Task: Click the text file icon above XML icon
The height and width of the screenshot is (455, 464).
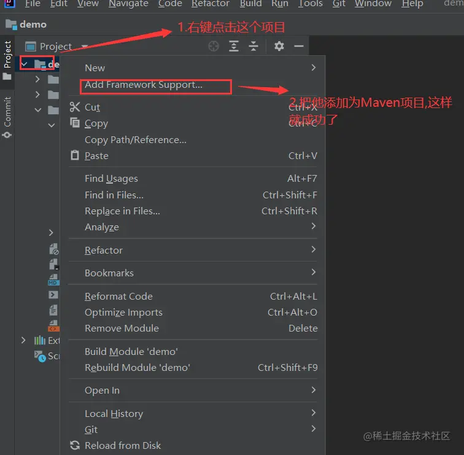Action: click(53, 310)
